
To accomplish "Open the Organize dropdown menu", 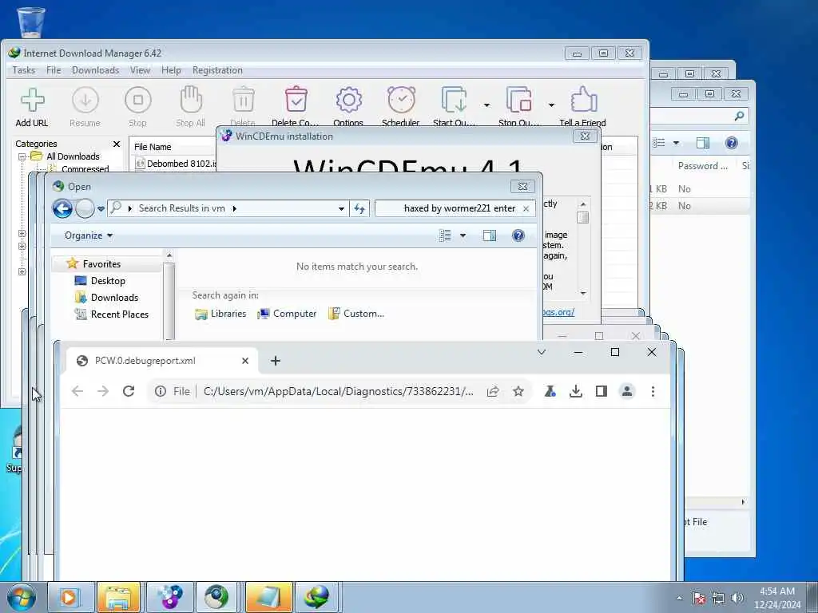I will 88,235.
